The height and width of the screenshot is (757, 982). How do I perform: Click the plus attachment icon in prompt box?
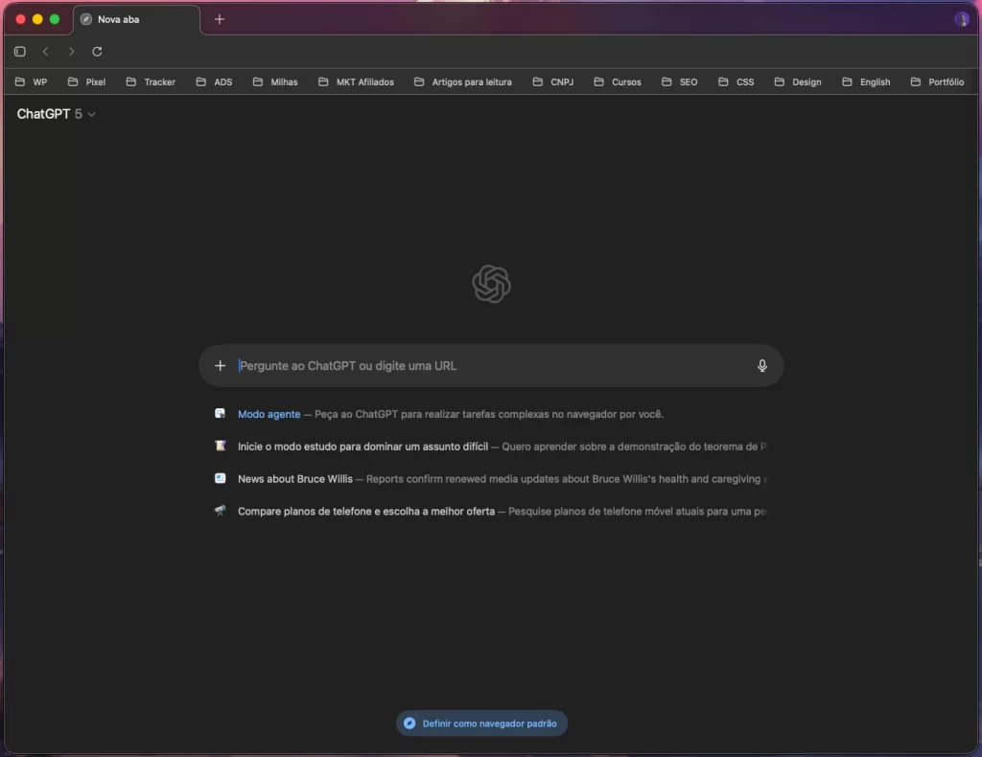coord(221,366)
